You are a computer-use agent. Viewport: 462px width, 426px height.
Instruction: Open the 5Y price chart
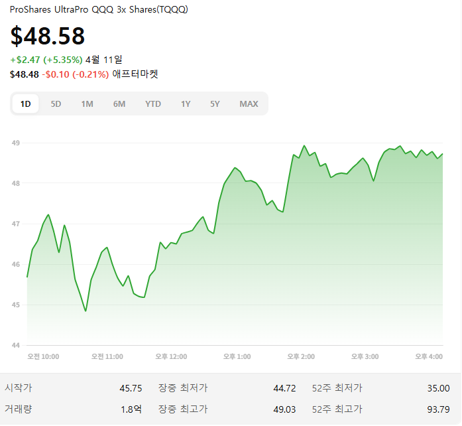click(x=215, y=104)
